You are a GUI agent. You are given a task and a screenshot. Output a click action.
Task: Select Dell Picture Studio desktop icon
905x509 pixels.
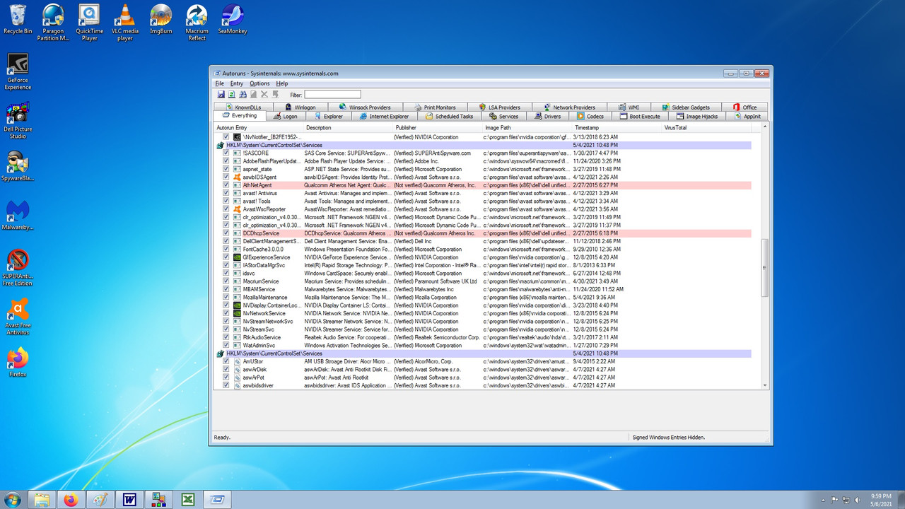18,120
